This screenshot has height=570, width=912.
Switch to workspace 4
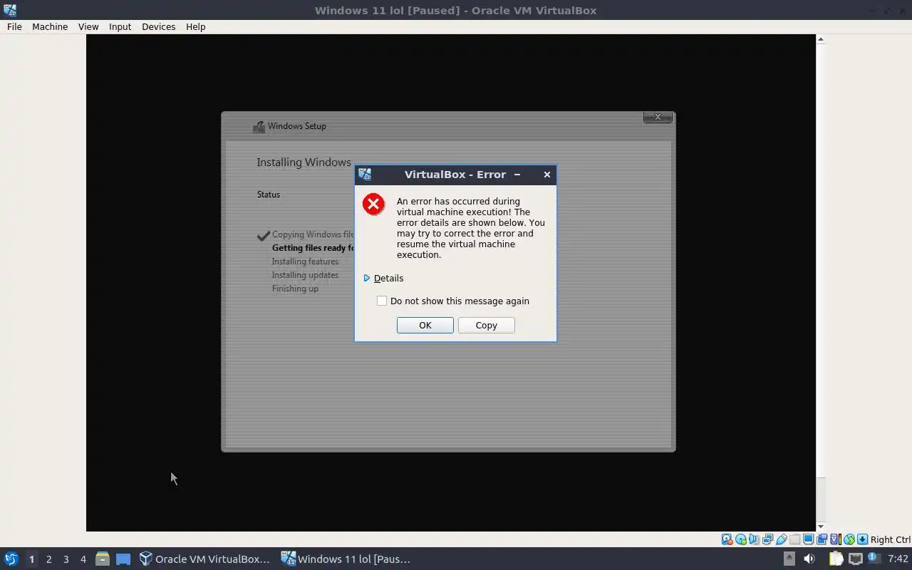[83, 559]
